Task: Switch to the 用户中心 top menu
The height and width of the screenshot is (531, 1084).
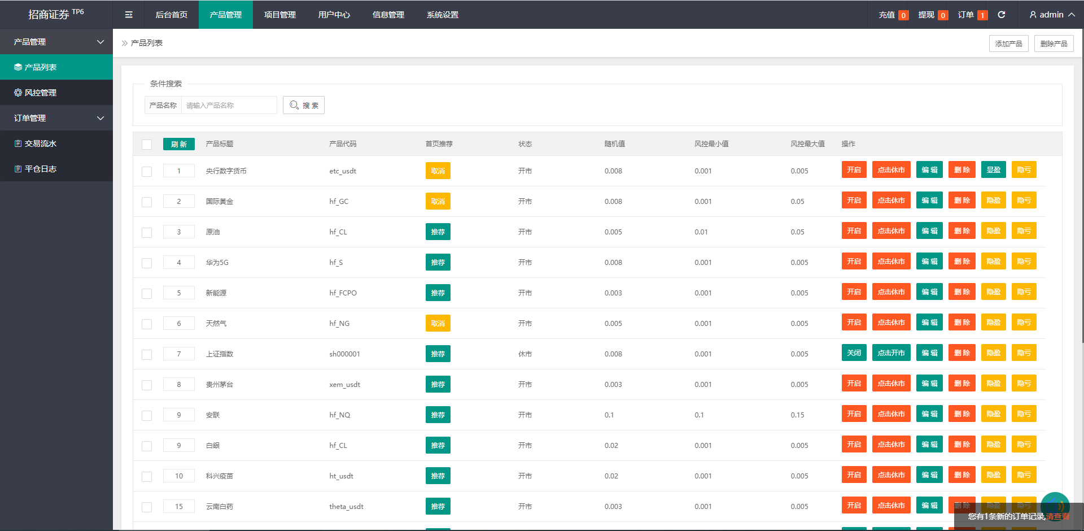Action: [334, 15]
